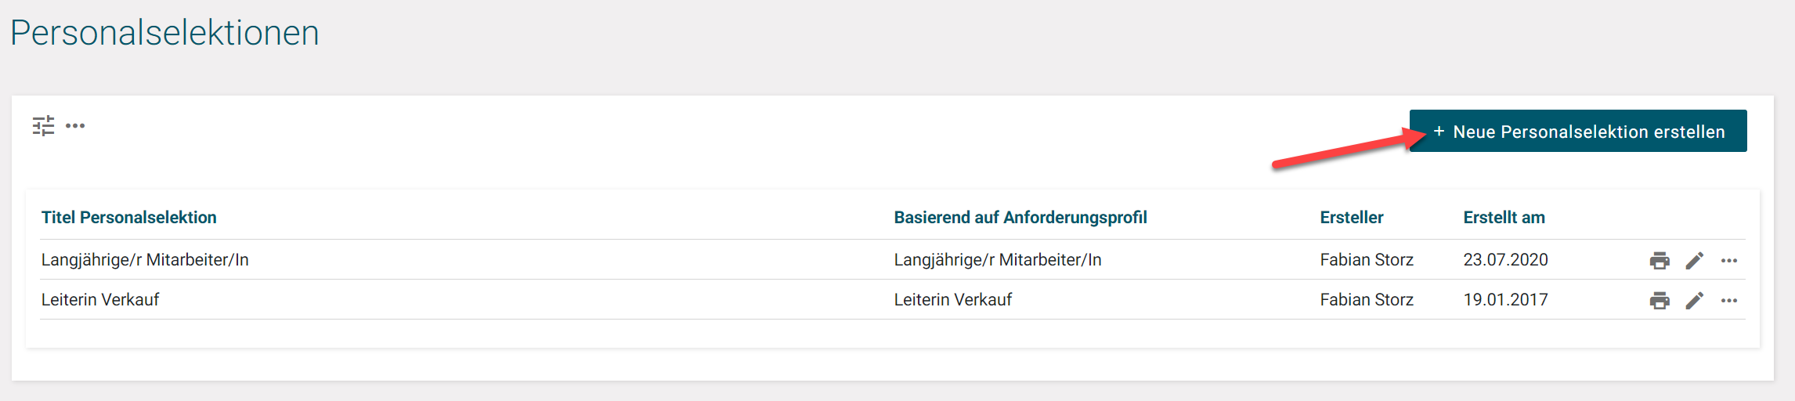Sort by Erstellt am column header

click(x=1504, y=218)
